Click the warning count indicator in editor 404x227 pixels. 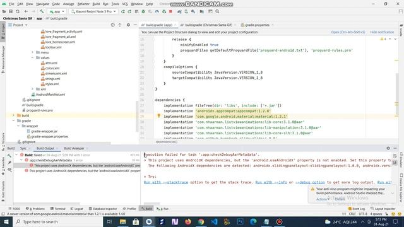pyautogui.click(x=383, y=39)
